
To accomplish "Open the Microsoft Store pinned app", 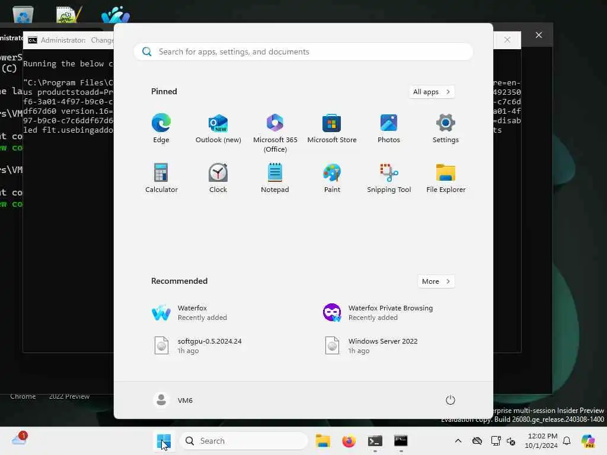I will (x=332, y=129).
